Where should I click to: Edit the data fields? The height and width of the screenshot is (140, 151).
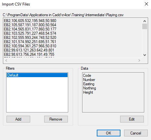point(132,119)
